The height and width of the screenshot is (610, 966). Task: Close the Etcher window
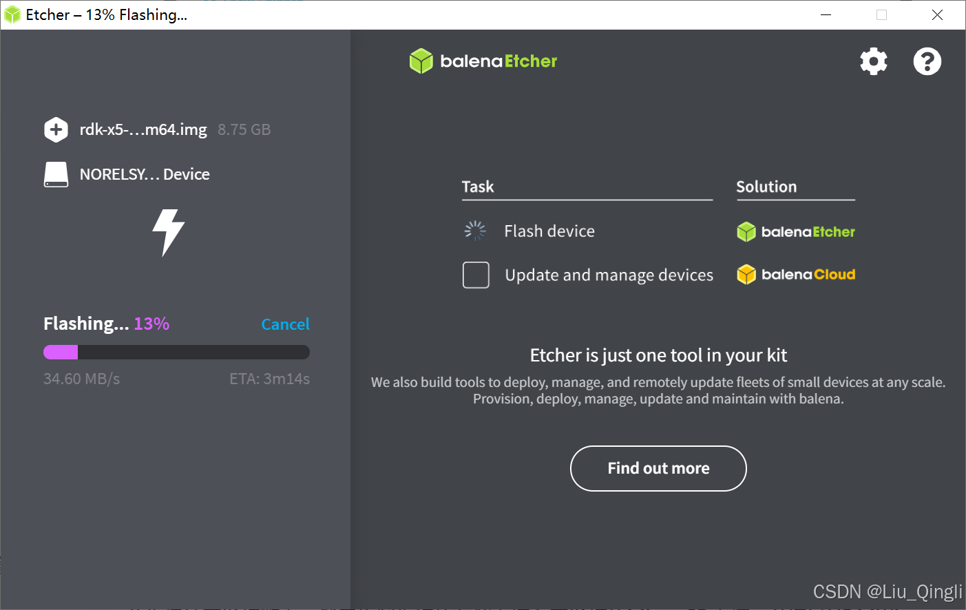937,14
